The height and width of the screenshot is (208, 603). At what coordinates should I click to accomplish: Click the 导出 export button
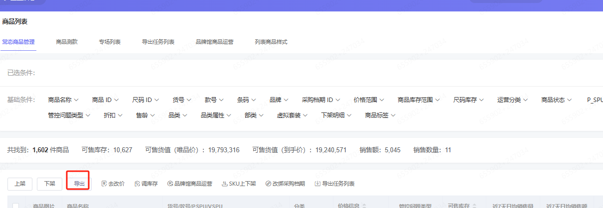coord(79,184)
